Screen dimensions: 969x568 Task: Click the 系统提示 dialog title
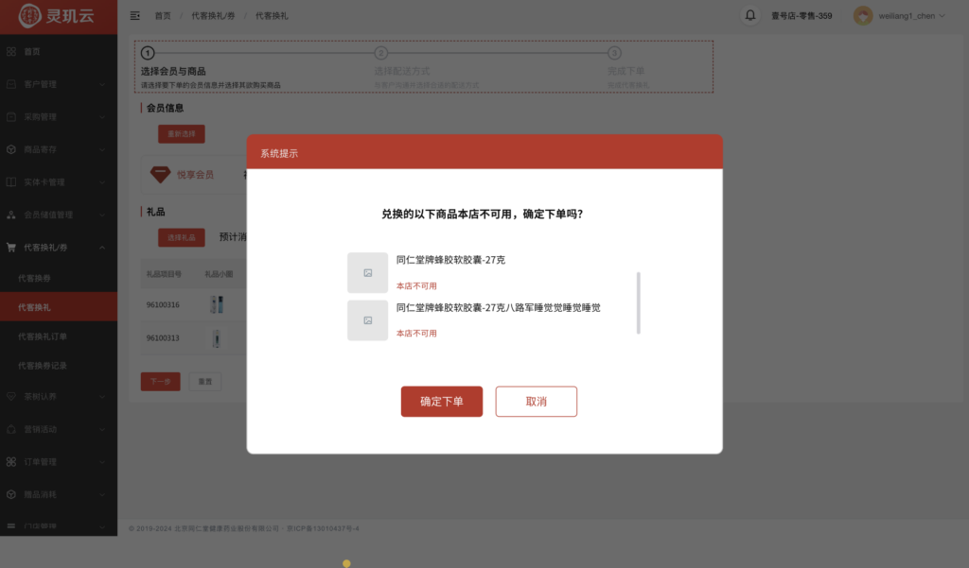coord(279,154)
